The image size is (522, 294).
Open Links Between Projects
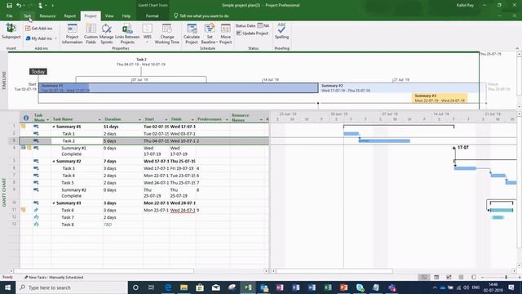point(127,33)
